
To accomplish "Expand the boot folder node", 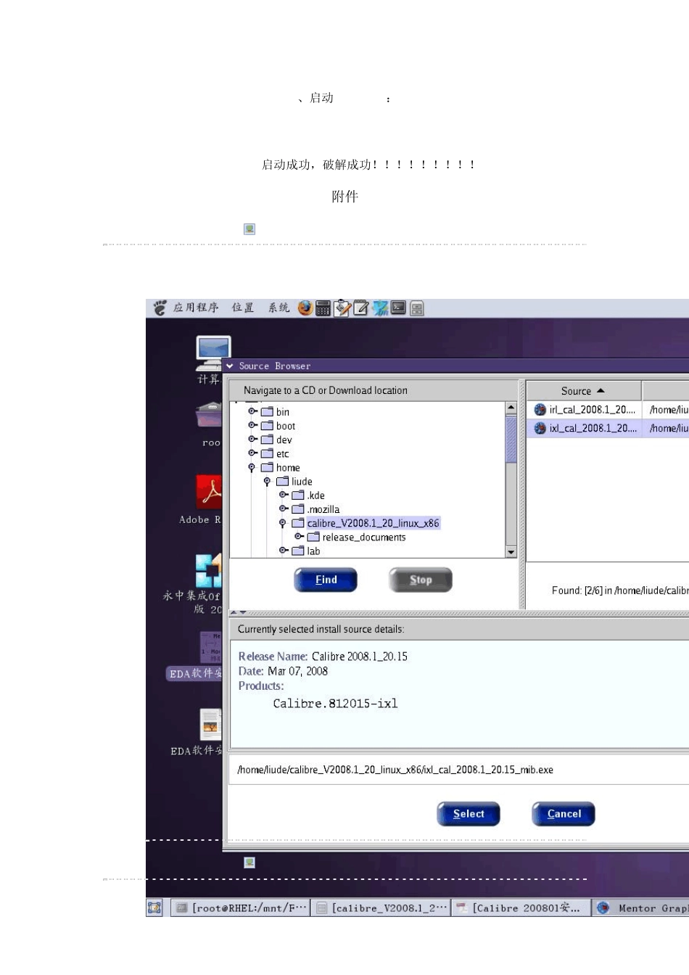I will point(252,425).
